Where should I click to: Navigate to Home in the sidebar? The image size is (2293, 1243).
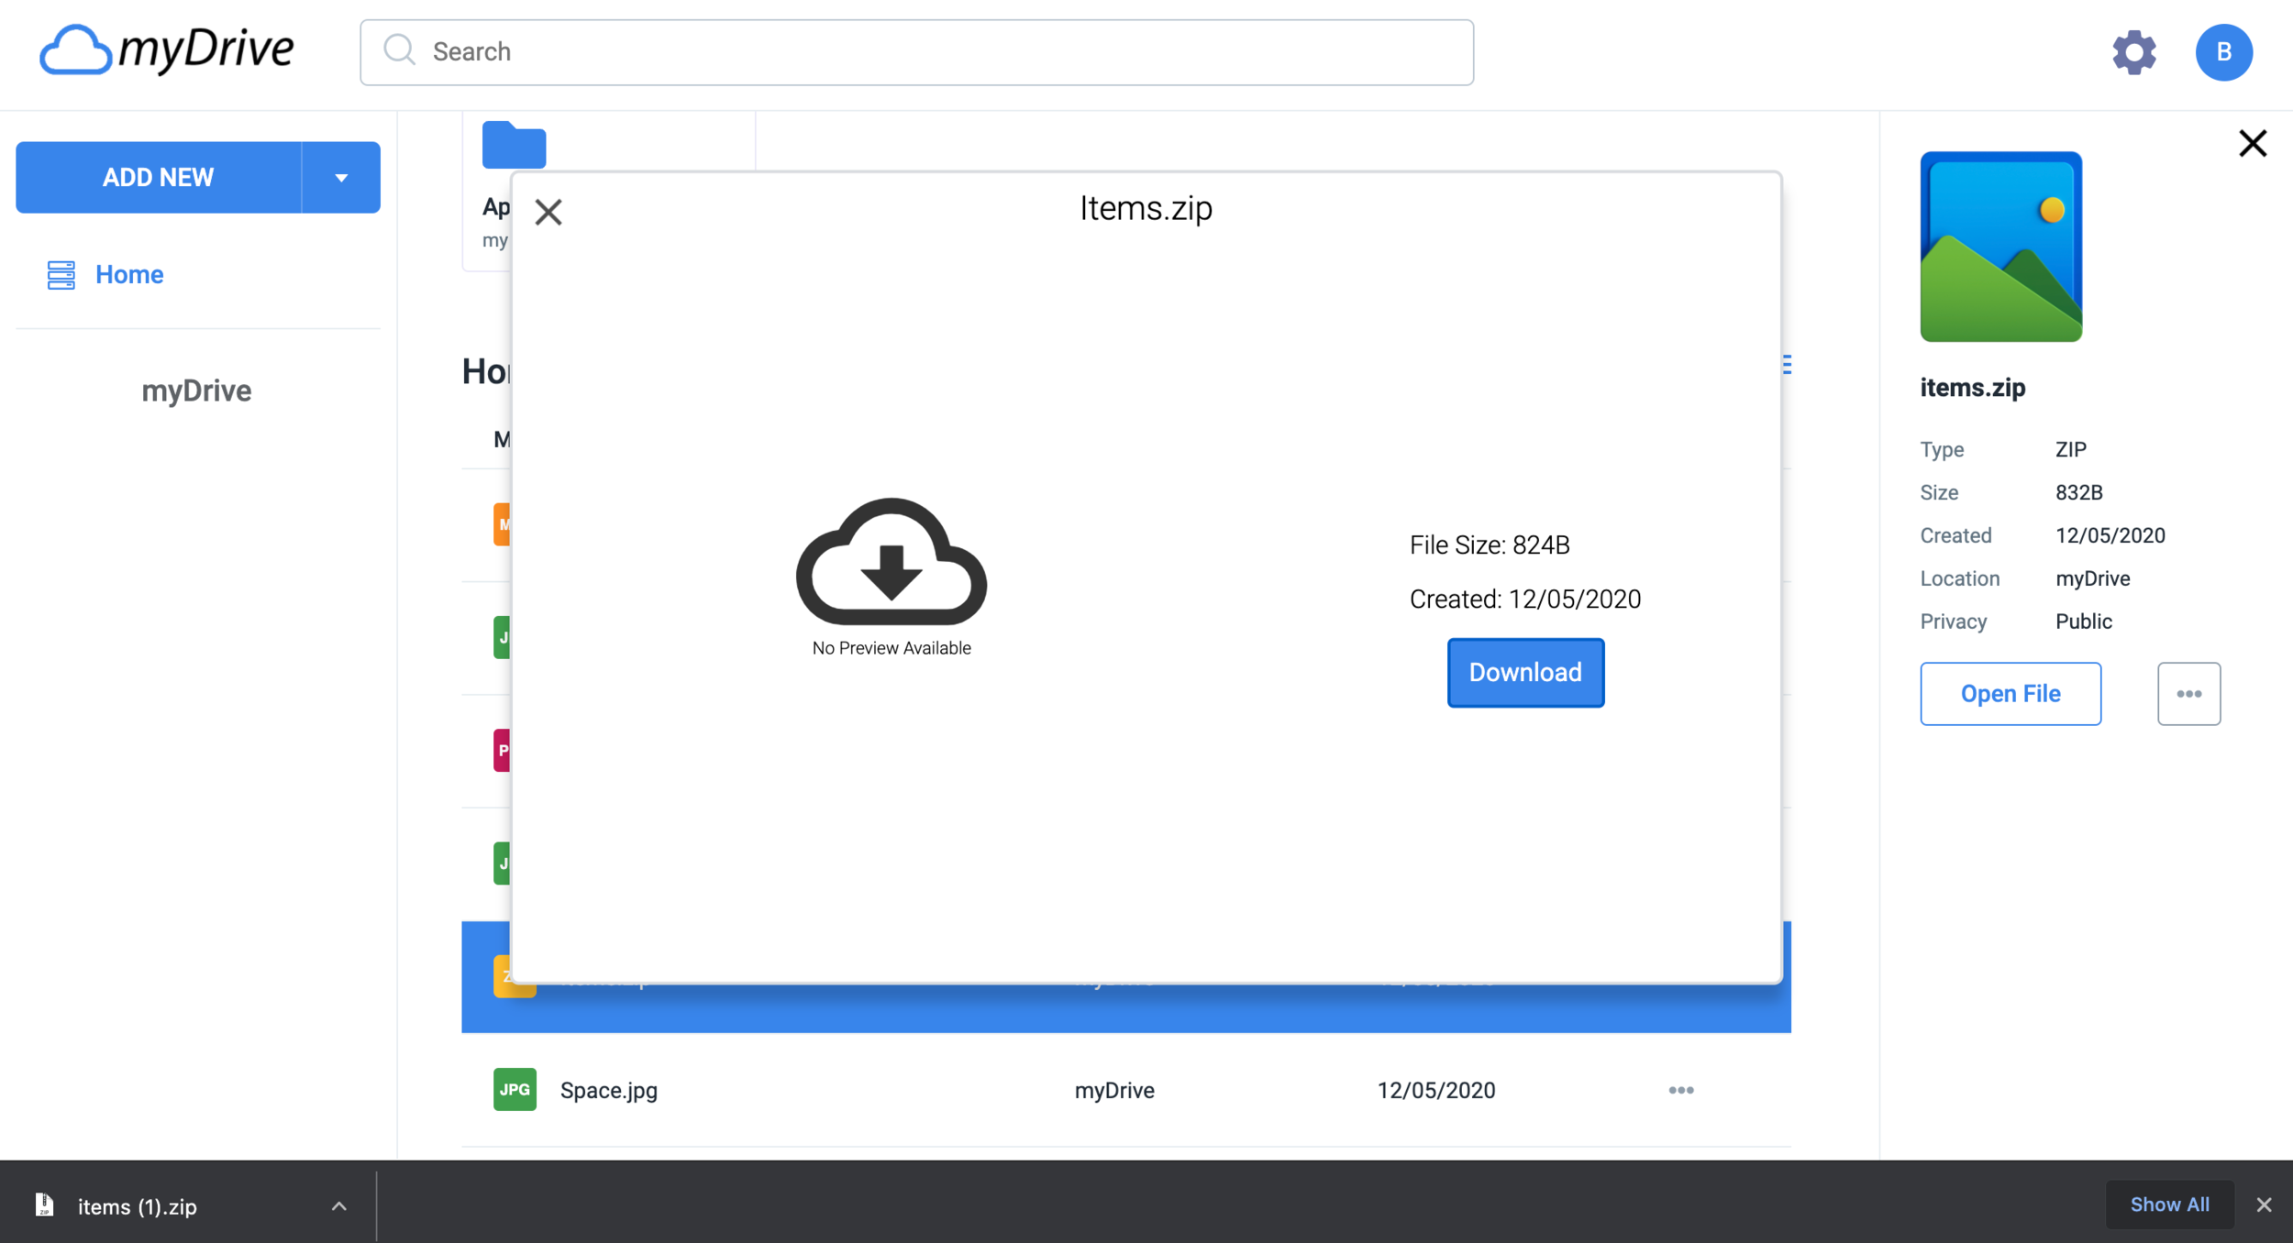tap(128, 274)
